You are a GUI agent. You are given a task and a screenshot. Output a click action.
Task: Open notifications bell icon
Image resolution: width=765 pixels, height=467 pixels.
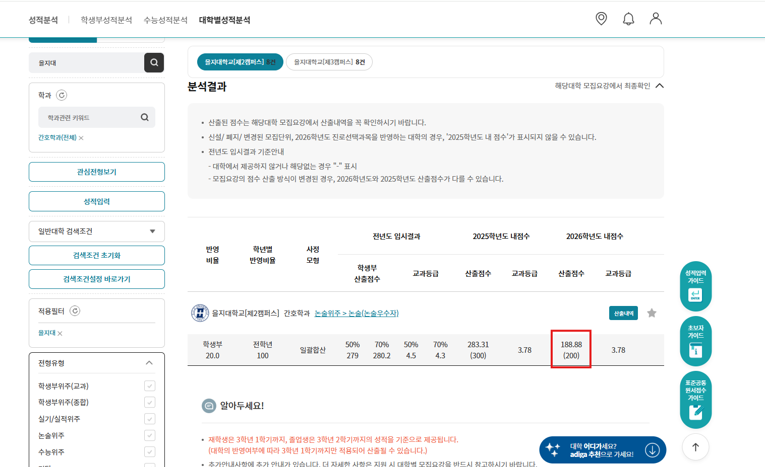pos(628,19)
